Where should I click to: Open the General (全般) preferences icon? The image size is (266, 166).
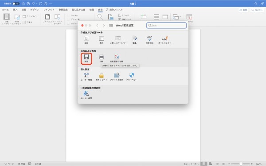tap(86, 40)
